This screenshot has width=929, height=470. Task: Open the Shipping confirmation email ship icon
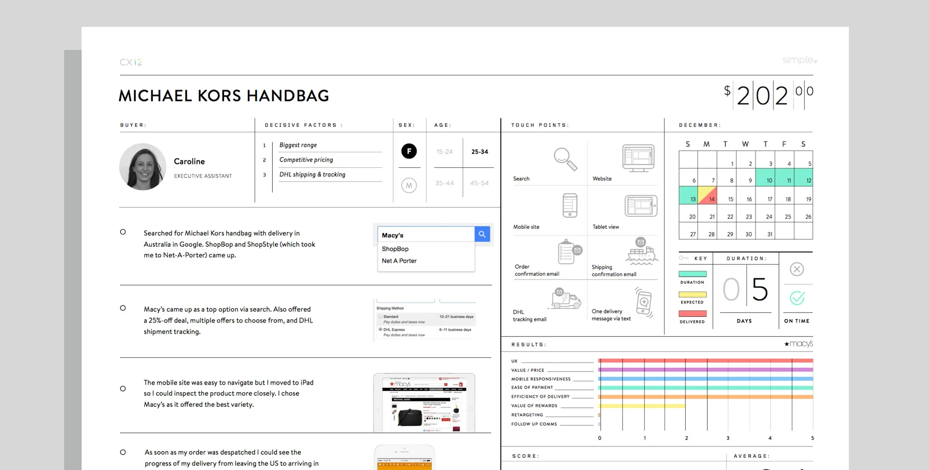(641, 251)
